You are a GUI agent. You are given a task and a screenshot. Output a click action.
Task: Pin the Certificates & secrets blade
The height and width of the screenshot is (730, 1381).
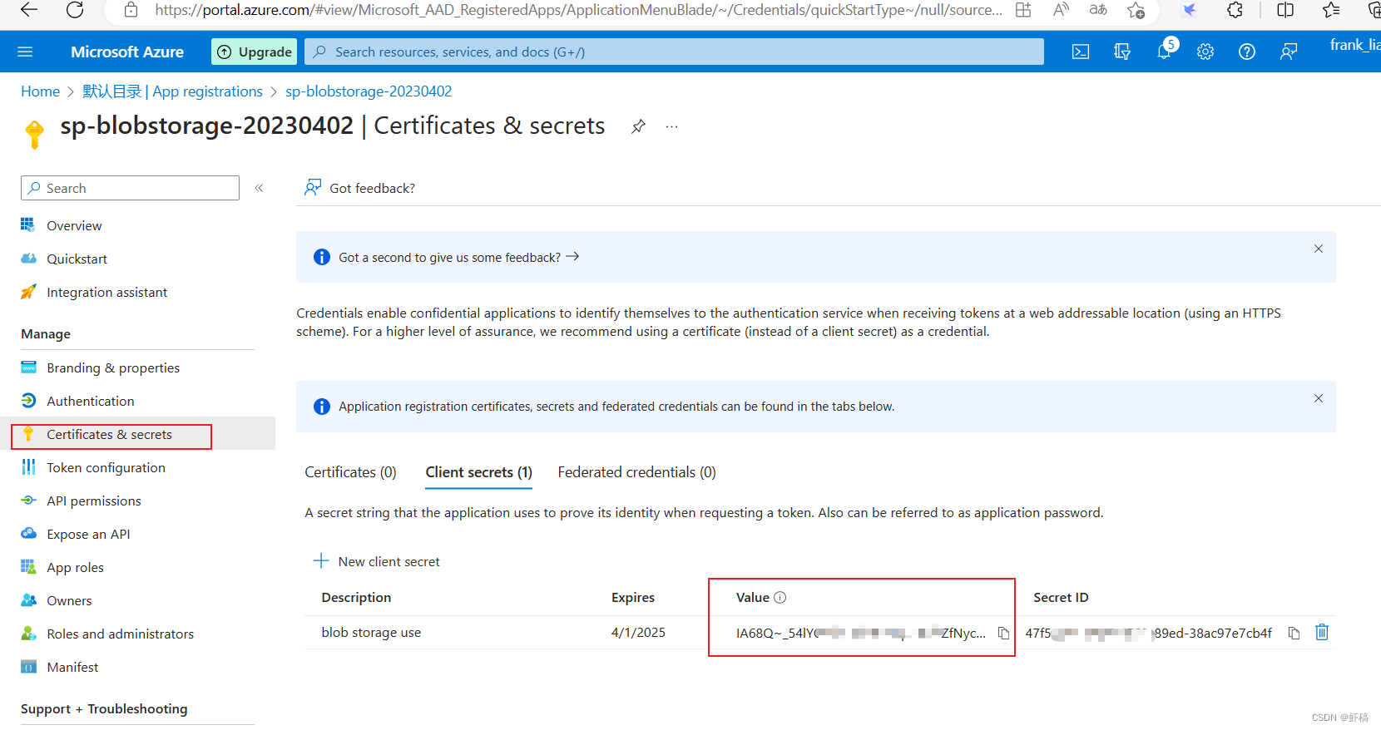pos(638,126)
